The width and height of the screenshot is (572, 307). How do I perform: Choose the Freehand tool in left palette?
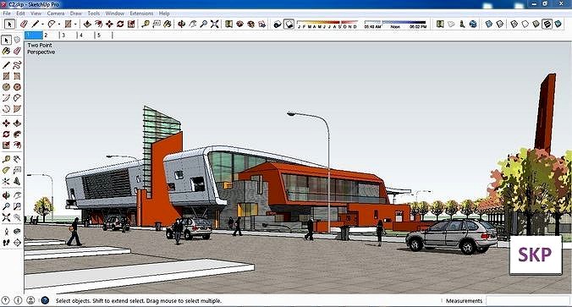pyautogui.click(x=17, y=65)
